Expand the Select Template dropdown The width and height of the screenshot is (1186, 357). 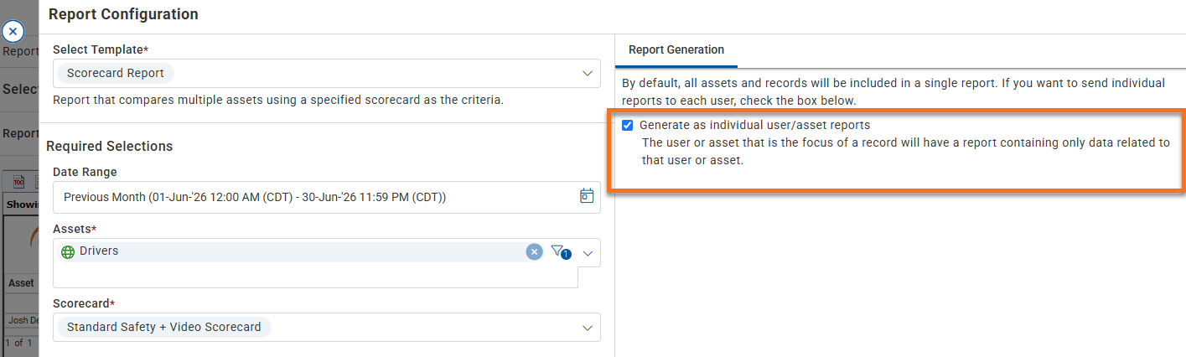coord(588,74)
